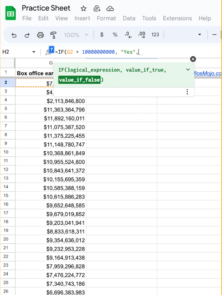This screenshot has height=295, width=222.
Task: Select cell with $9,652,648,585
Action: (51, 205)
